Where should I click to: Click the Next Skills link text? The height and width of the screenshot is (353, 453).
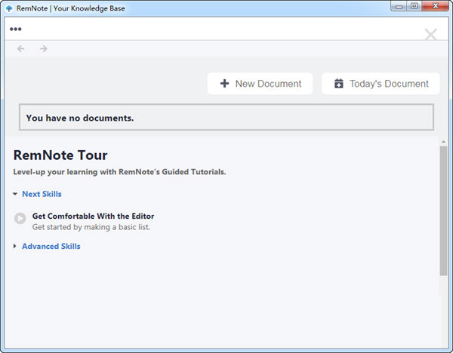(x=42, y=194)
